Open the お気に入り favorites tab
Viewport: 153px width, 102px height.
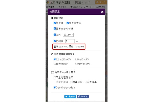[76, 7]
